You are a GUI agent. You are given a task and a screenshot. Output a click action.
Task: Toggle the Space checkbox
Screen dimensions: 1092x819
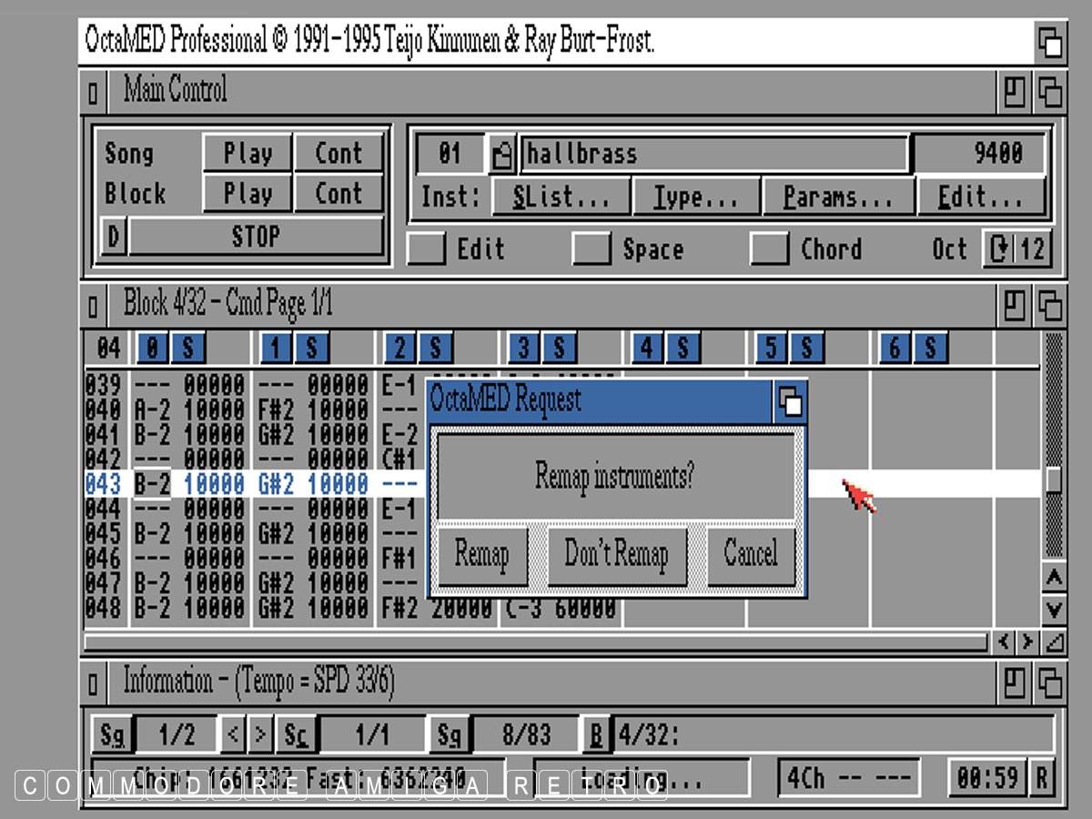(591, 248)
